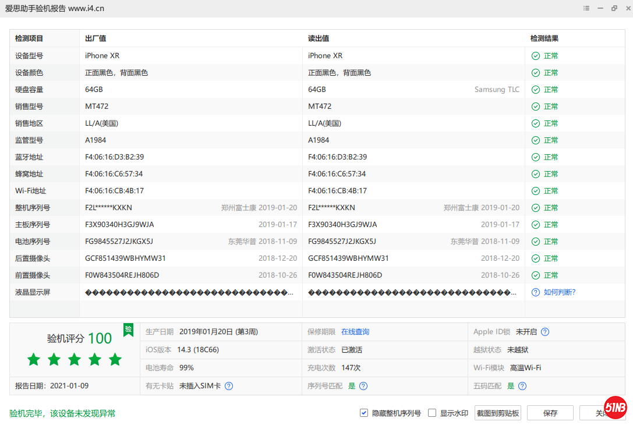Click 截图到剪贴板 button
This screenshot has height=425, width=633.
coord(497,413)
